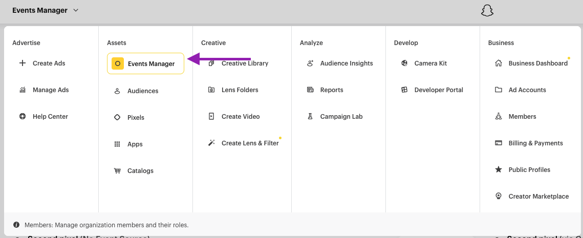This screenshot has height=238, width=583.
Task: Click the Developer Portal blocks icon
Action: pyautogui.click(x=404, y=90)
